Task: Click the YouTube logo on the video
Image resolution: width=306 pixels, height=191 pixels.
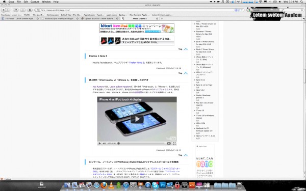Action: pyautogui.click(x=171, y=139)
